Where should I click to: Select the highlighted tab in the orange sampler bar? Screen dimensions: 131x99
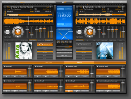tap(79, 62)
